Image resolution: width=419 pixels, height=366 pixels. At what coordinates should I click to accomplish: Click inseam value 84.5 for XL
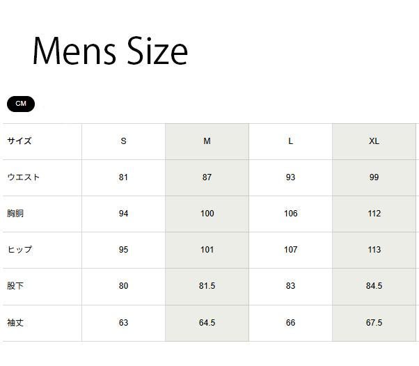click(374, 286)
